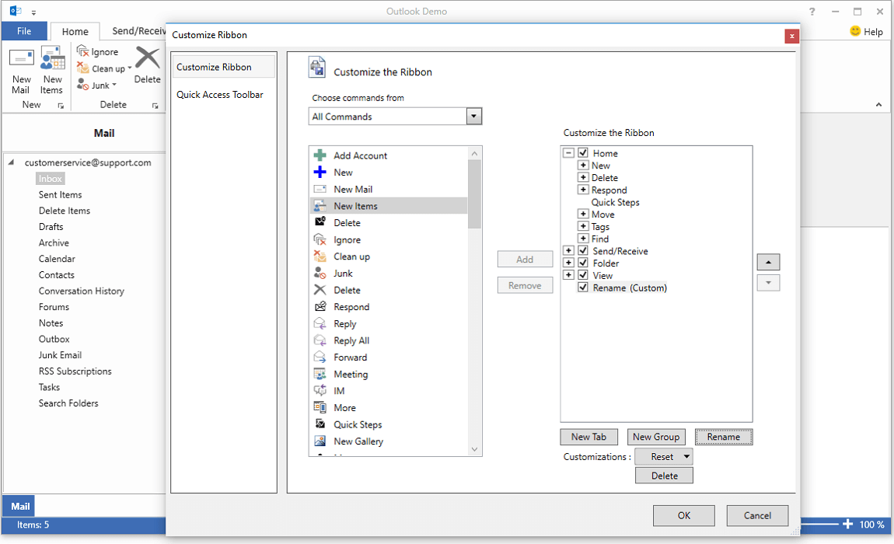Uncheck the Rename (Custom) checkbox

(x=583, y=288)
